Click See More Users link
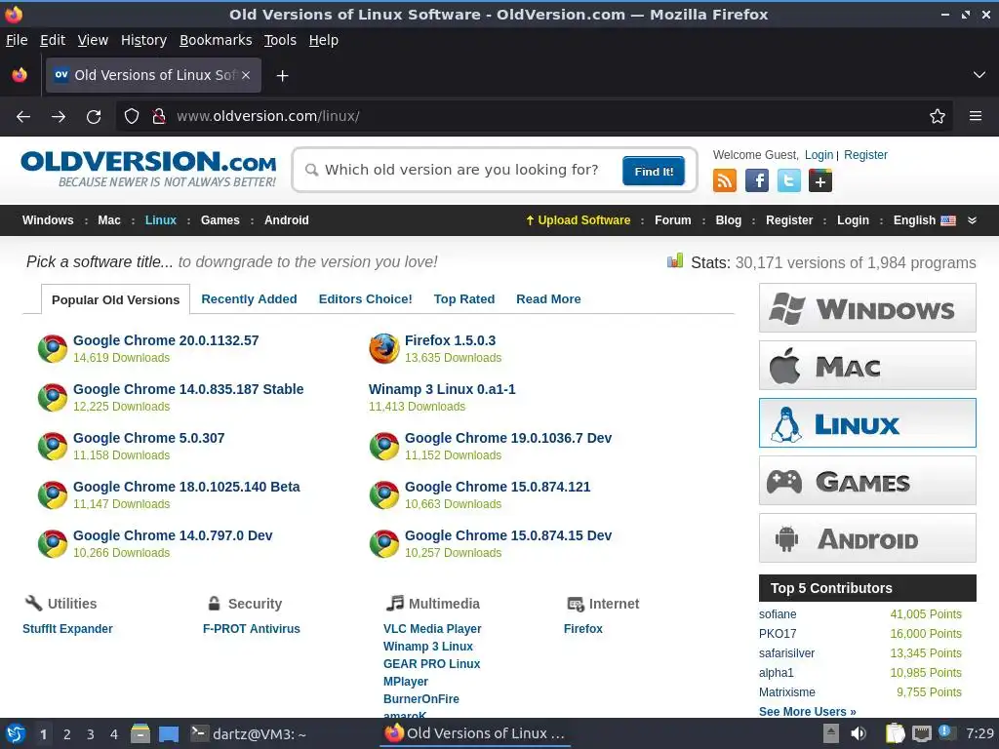Image resolution: width=999 pixels, height=749 pixels. pos(807,711)
